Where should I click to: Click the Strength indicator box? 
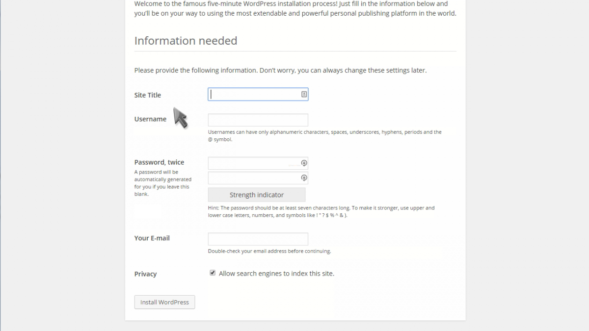(257, 195)
